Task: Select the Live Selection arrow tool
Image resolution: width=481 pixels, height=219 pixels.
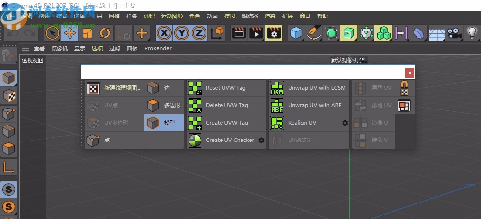Action: click(52, 33)
